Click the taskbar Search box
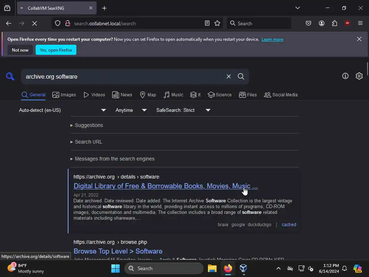Viewport: 369px width, 277px height. [x=164, y=268]
